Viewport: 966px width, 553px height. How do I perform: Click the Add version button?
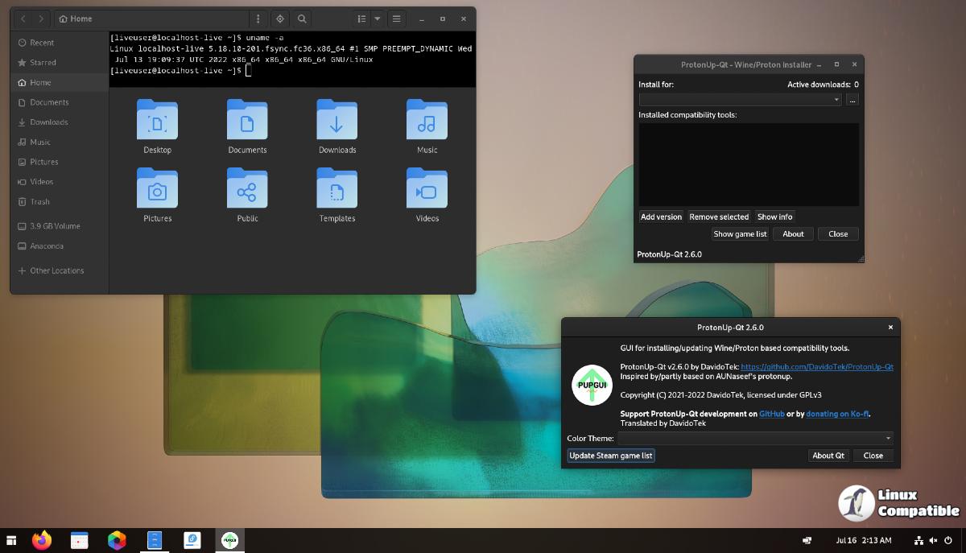661,217
